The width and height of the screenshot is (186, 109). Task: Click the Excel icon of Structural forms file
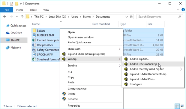pyautogui.click(x=34, y=59)
